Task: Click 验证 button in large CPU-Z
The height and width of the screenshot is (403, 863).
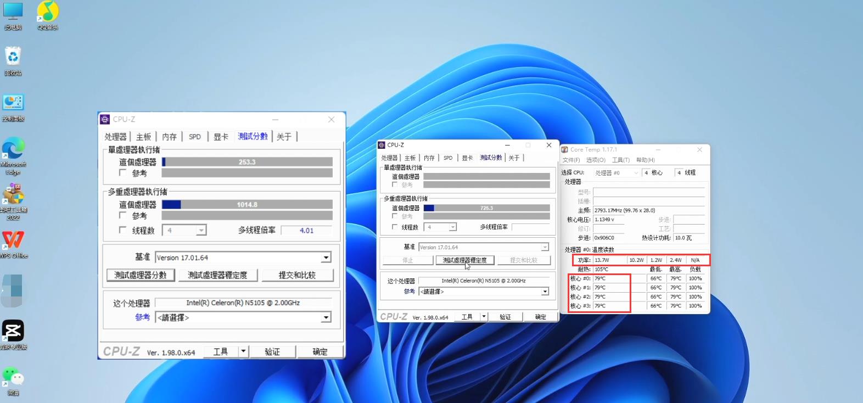Action: pyautogui.click(x=272, y=351)
